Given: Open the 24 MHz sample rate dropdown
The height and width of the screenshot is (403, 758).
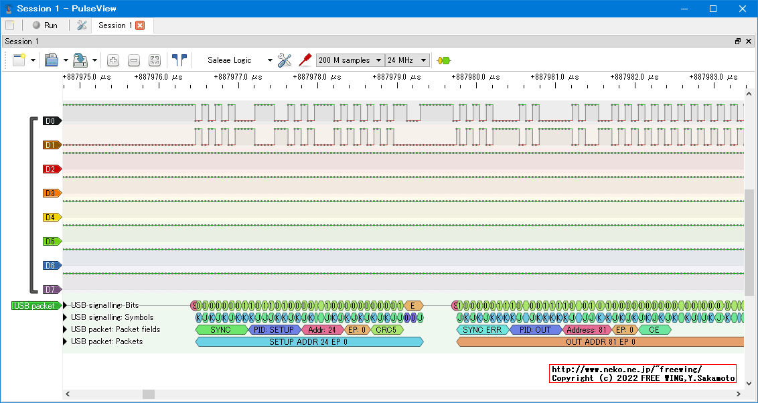Looking at the screenshot, I should point(406,60).
